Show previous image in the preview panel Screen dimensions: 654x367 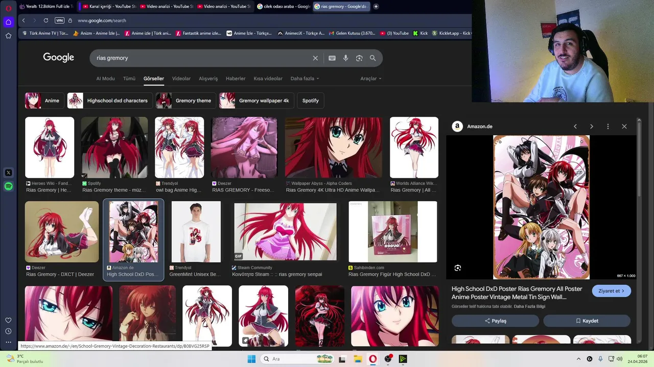pos(575,126)
